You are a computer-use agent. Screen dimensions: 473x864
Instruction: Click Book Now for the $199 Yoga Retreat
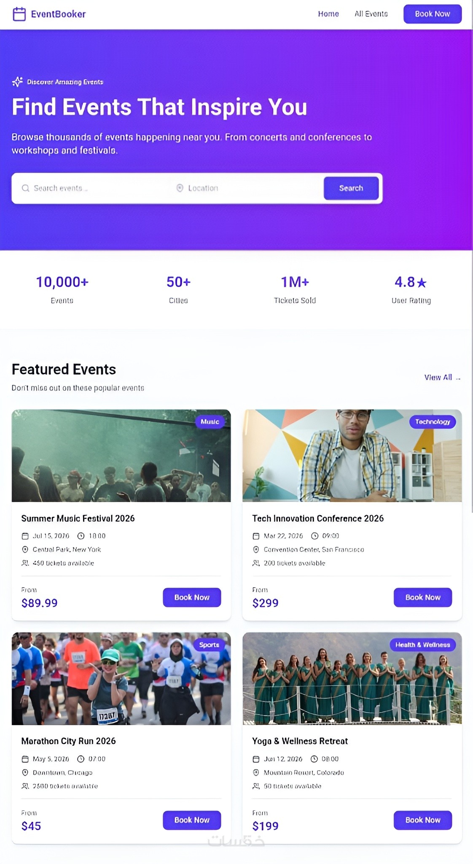[423, 820]
